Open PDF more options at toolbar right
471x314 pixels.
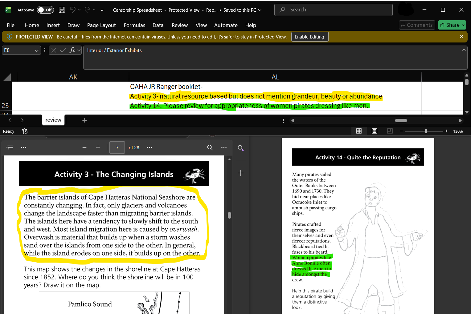coord(224,147)
